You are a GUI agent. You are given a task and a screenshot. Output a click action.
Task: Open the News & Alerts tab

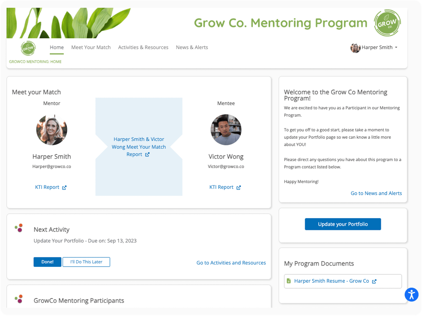pyautogui.click(x=192, y=47)
